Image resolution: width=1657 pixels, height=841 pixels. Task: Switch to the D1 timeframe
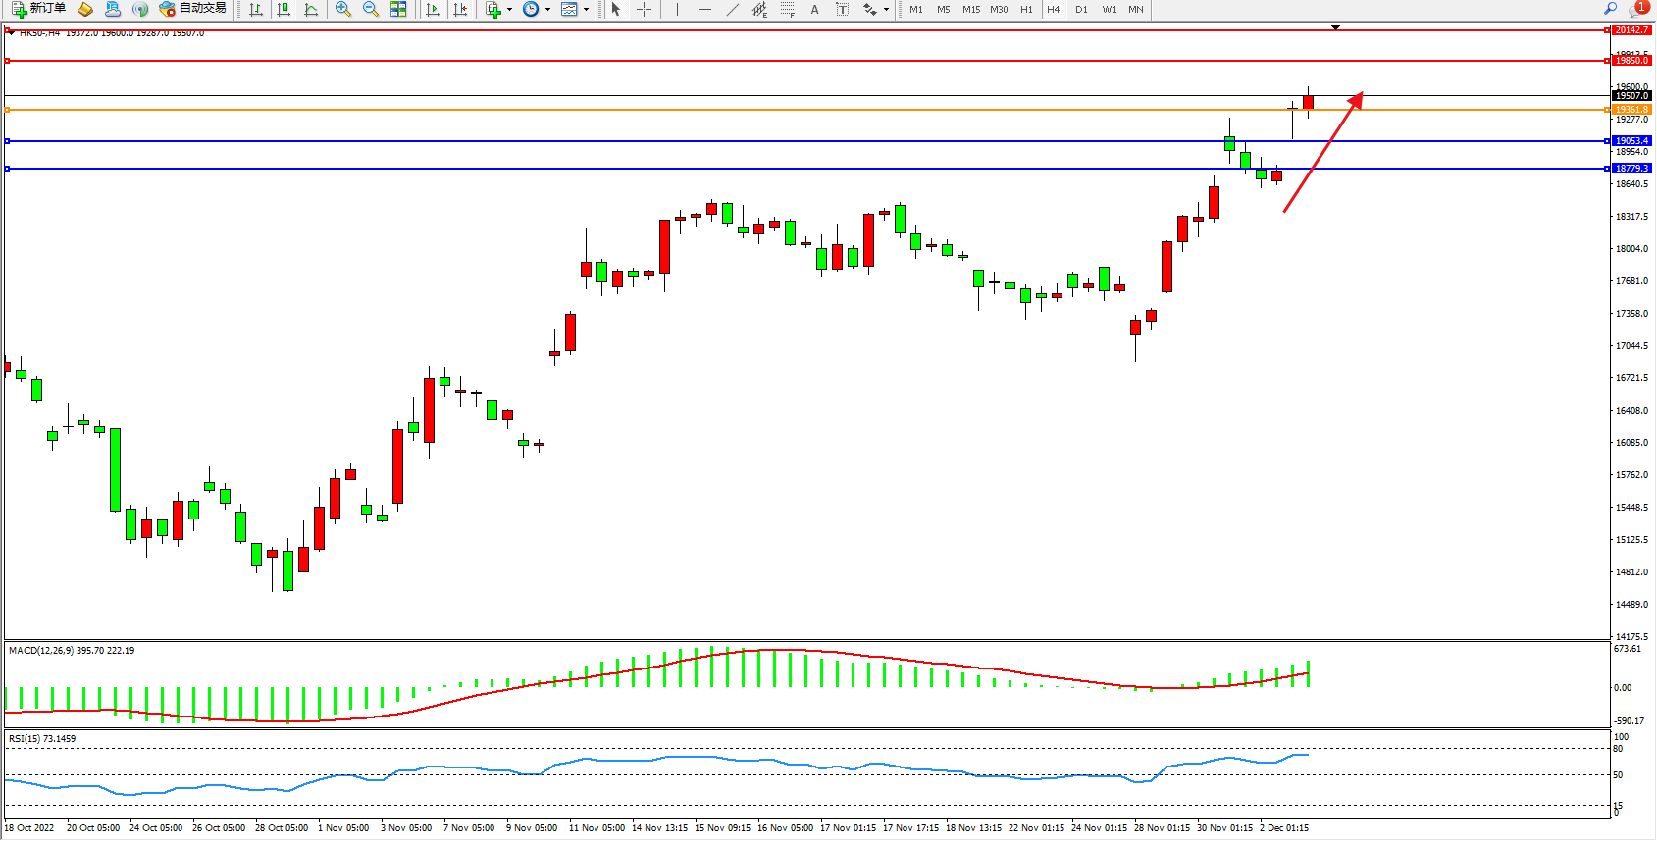pos(1081,9)
